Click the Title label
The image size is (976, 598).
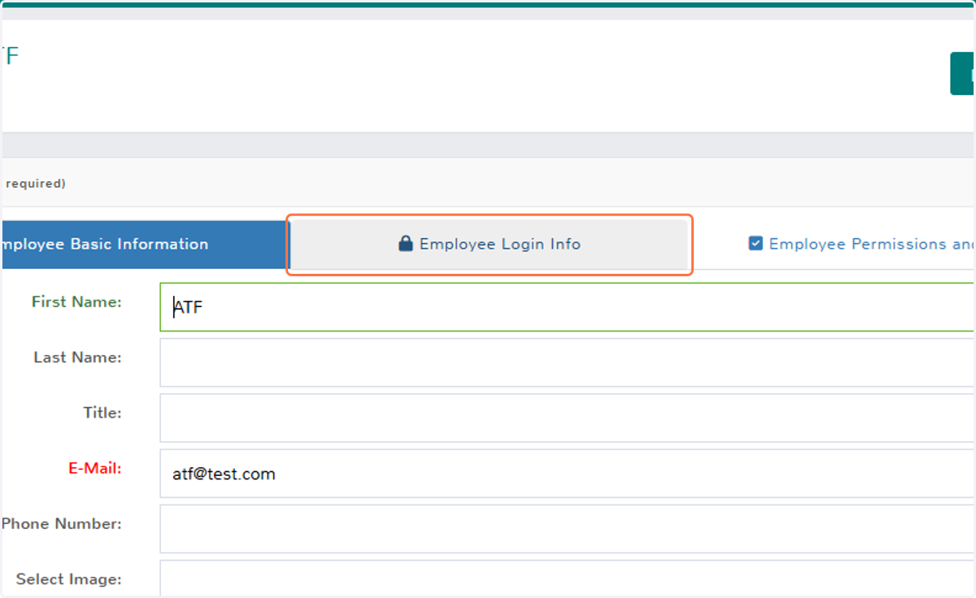pos(102,413)
